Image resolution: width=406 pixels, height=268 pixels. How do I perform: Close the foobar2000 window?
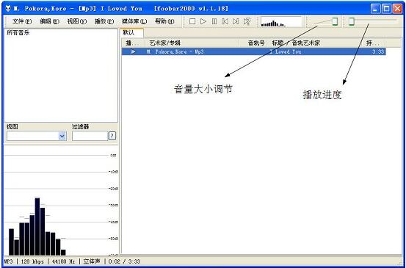point(397,9)
